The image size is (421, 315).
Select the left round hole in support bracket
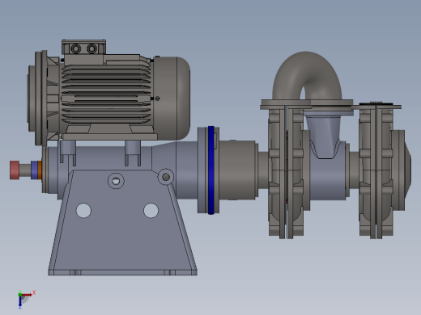pos(83,211)
